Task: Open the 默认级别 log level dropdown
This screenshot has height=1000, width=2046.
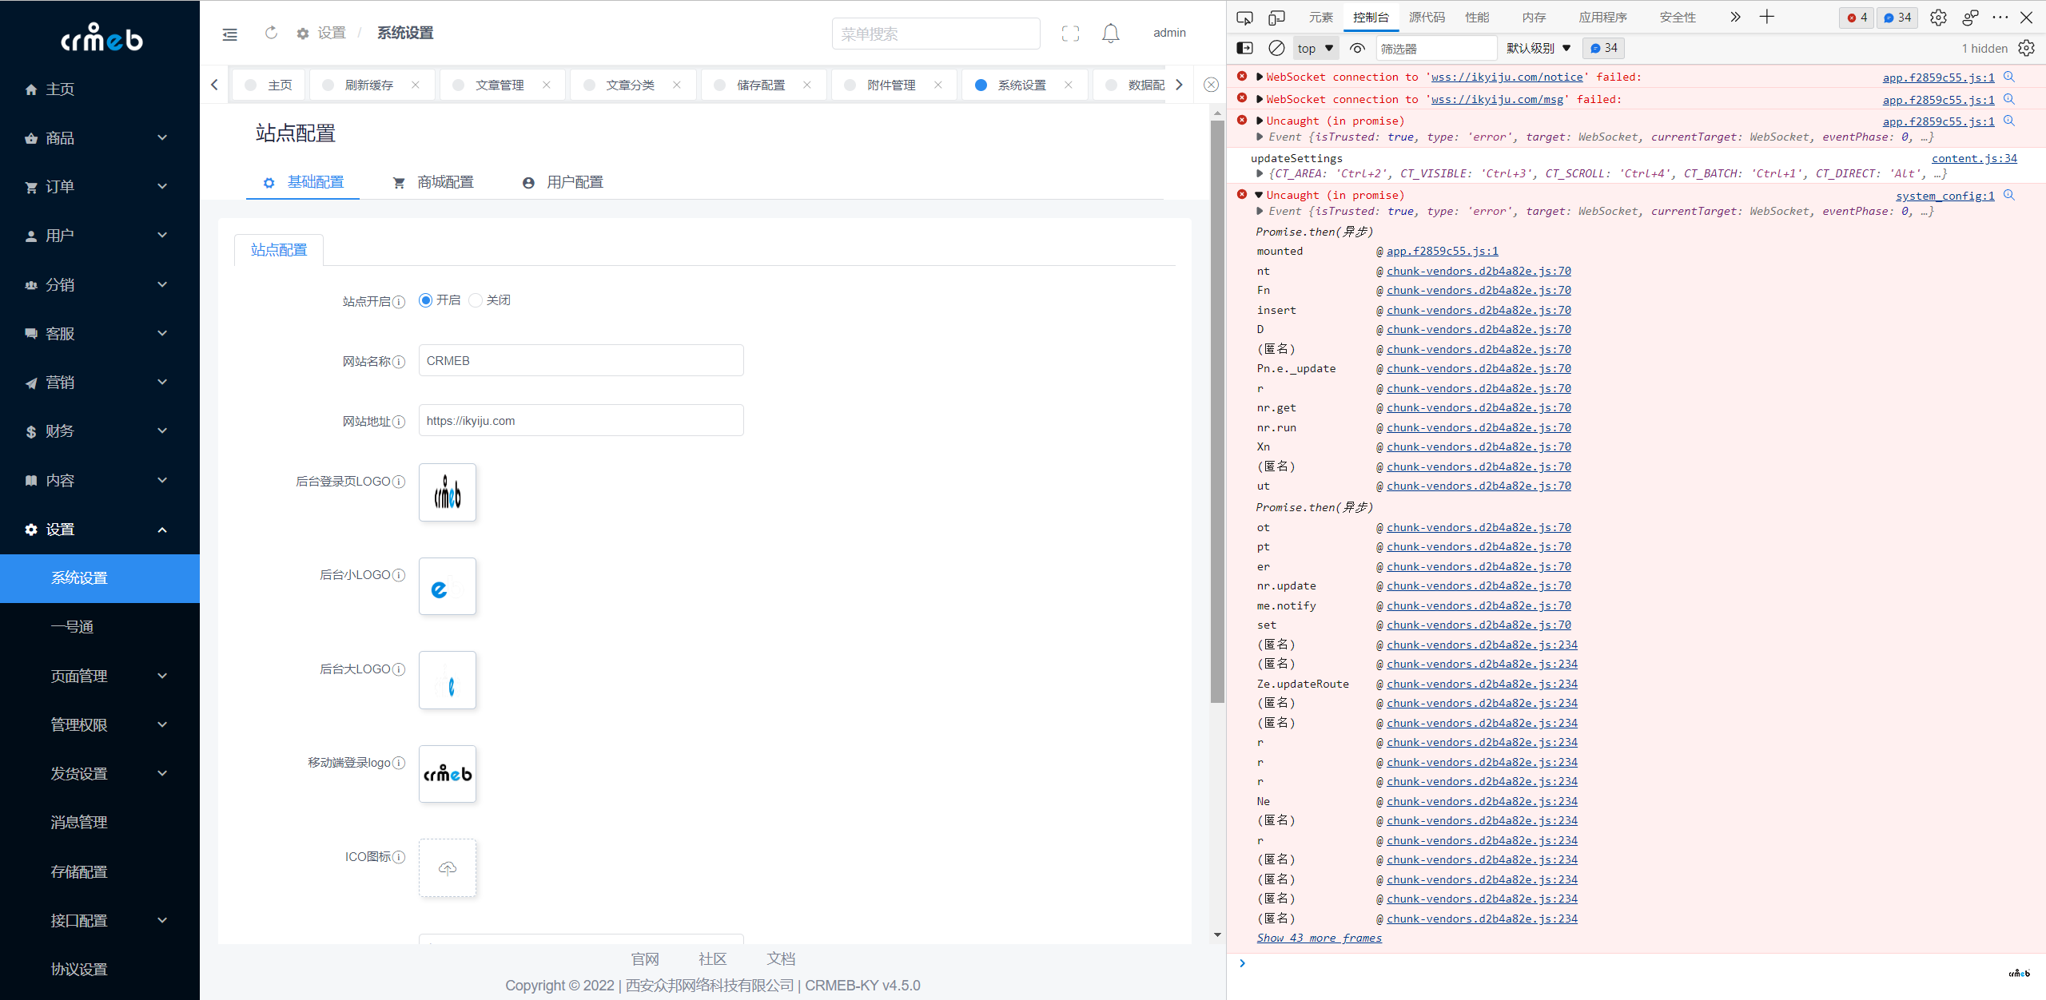Action: (1538, 48)
